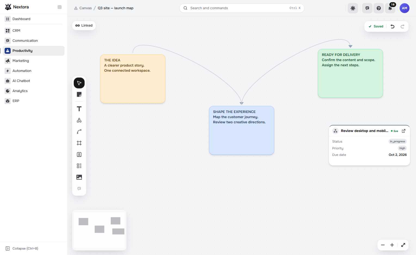Image resolution: width=416 pixels, height=255 pixels.
Task: Open the shapes tool
Action: click(x=79, y=120)
